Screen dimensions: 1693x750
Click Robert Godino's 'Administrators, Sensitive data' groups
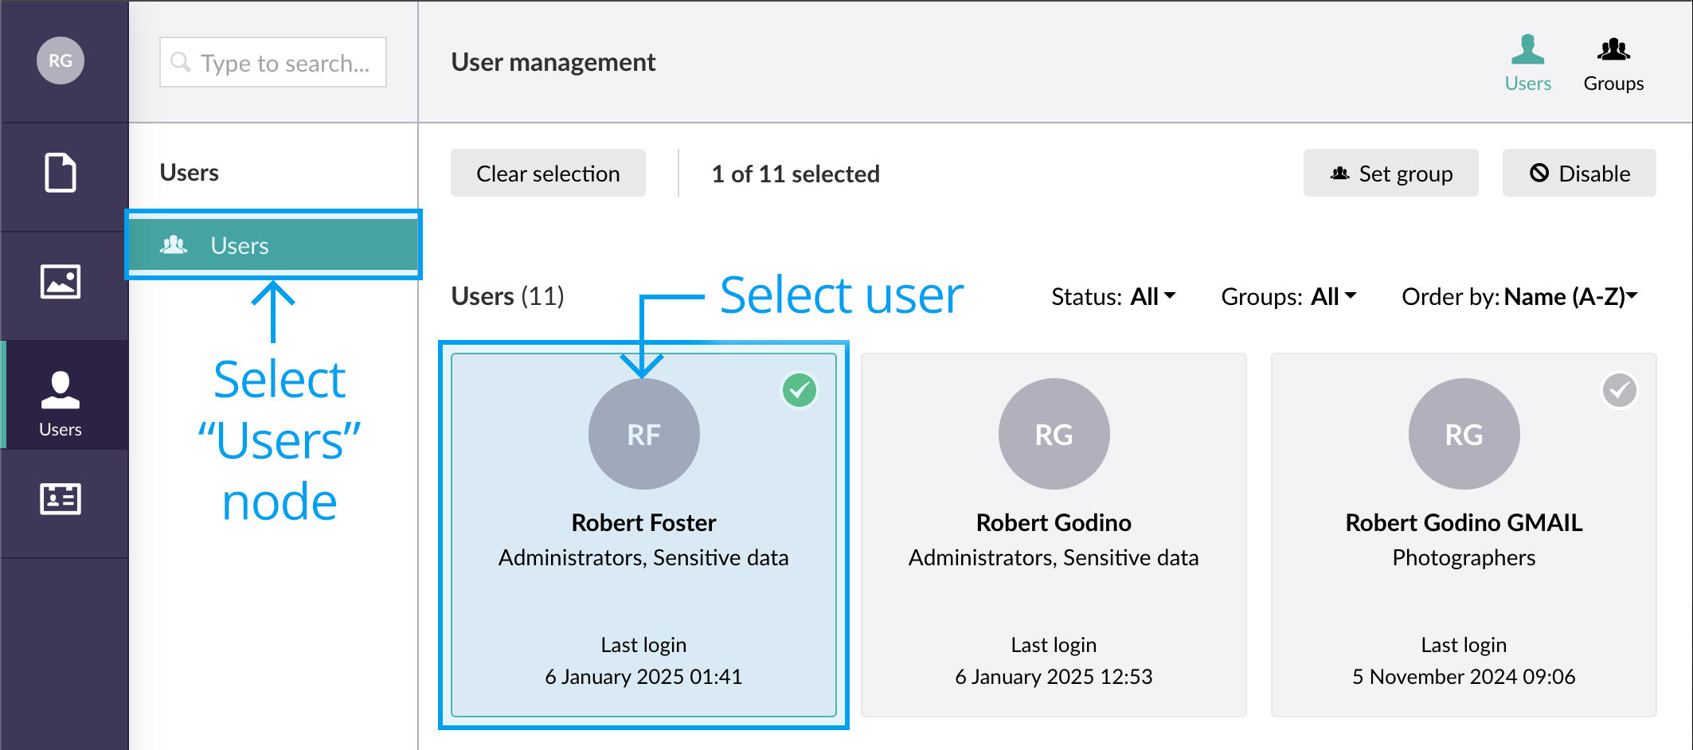pos(1054,557)
